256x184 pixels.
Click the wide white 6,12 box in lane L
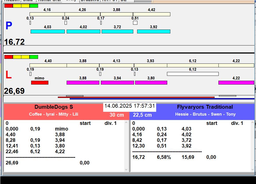tap(193, 74)
